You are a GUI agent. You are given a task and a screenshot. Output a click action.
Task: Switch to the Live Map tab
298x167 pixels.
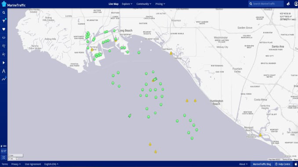(113, 4)
